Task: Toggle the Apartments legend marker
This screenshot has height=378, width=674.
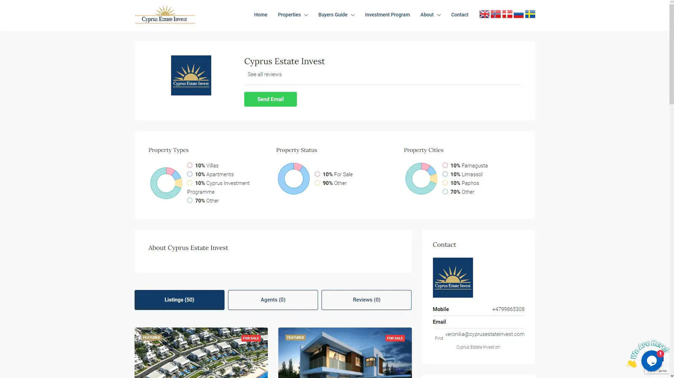Action: [190, 174]
